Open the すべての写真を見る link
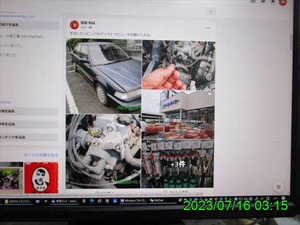The image size is (300, 225). pyautogui.click(x=41, y=155)
